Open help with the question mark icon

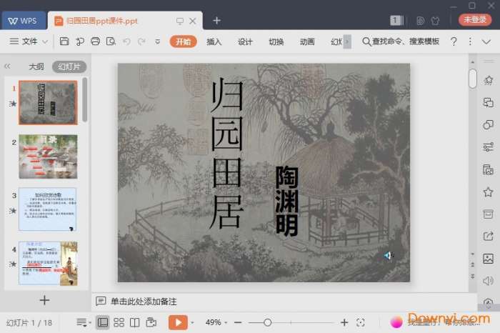point(454,41)
